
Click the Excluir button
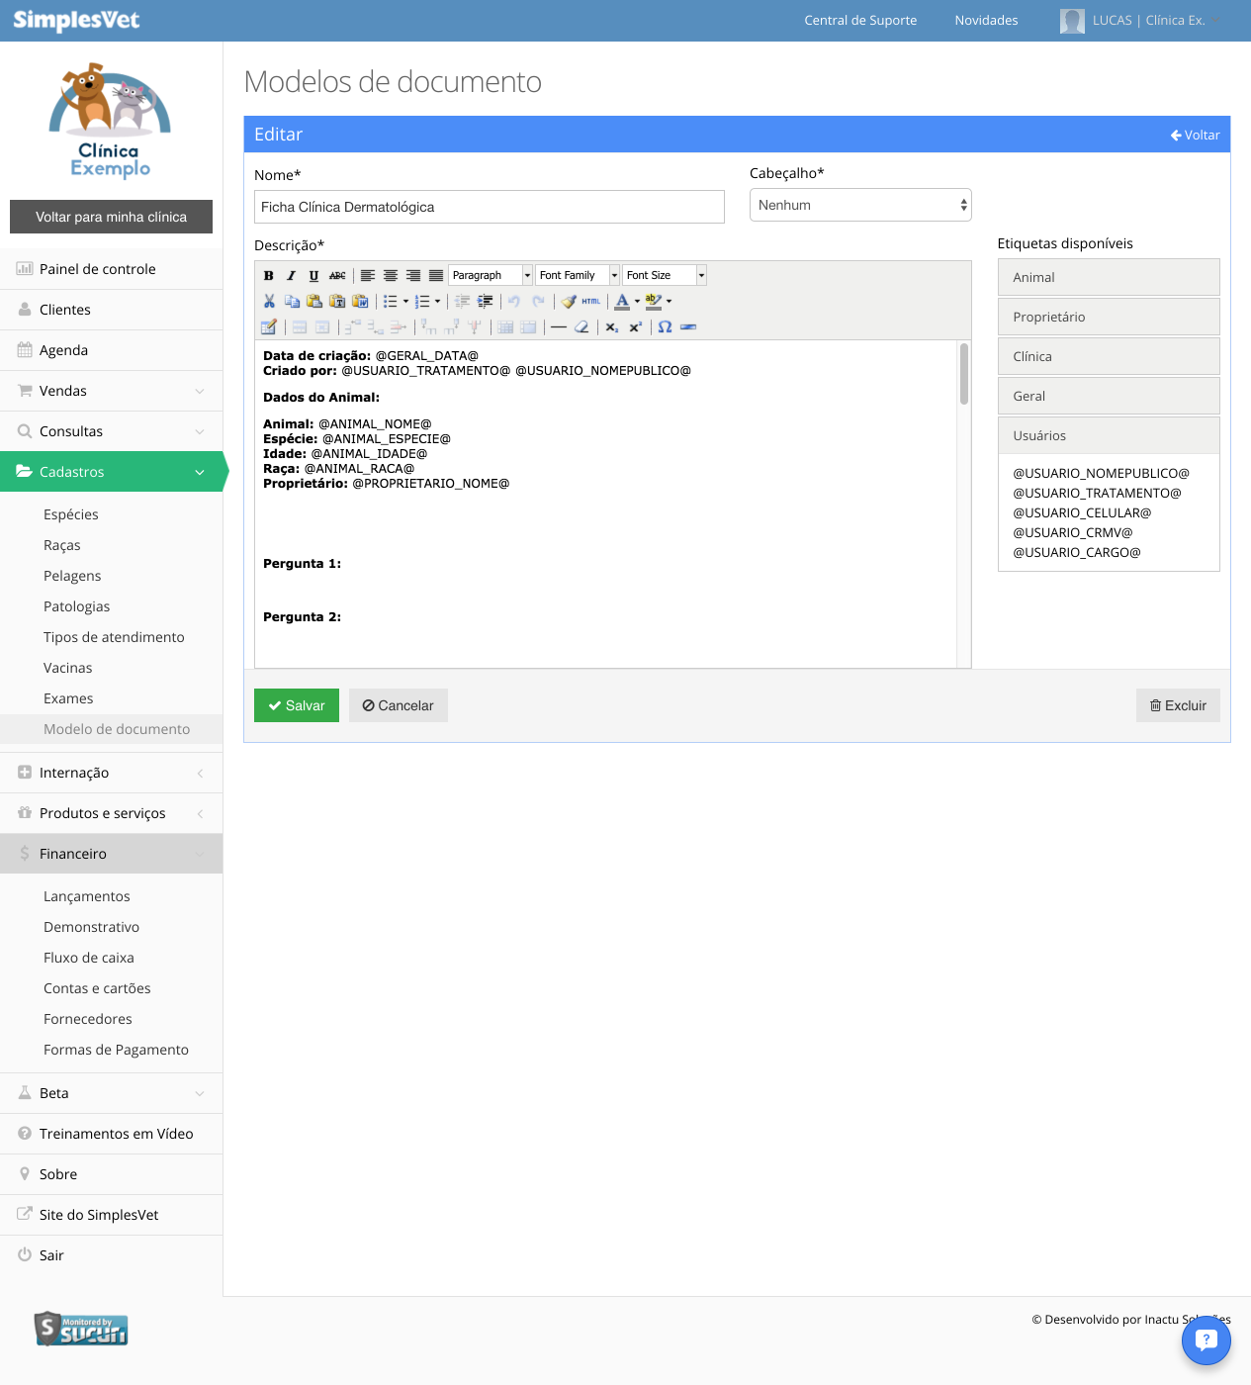click(x=1178, y=705)
